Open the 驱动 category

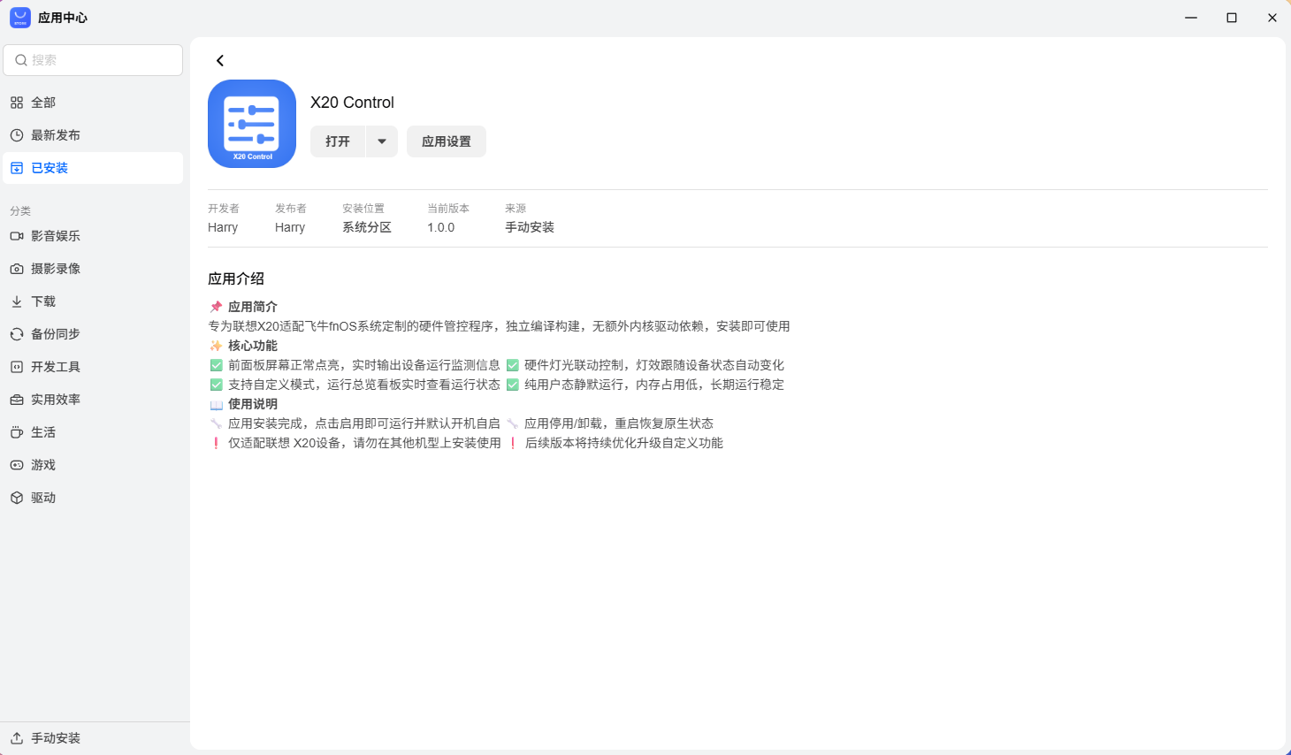[93, 498]
